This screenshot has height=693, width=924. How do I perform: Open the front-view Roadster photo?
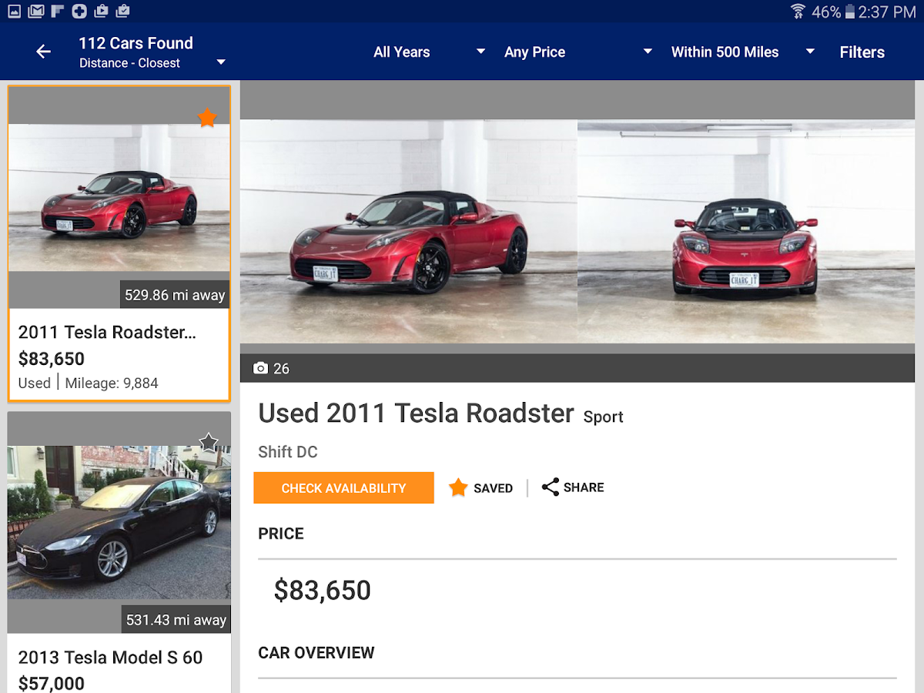click(746, 231)
